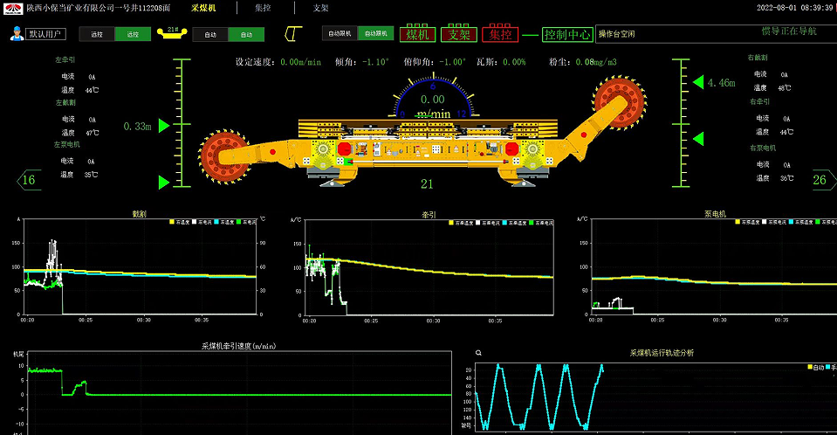837x435 pixels.
Task: Click the red 煤机 status indicator
Action: 417,34
